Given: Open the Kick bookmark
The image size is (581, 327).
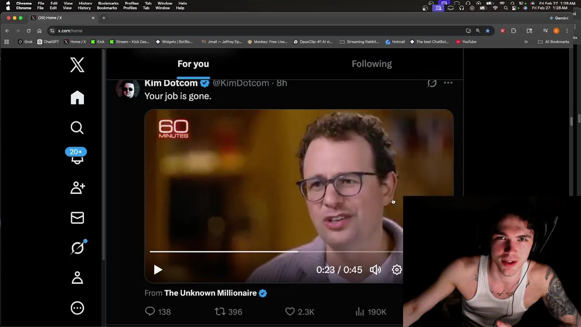Looking at the screenshot, I should point(98,42).
